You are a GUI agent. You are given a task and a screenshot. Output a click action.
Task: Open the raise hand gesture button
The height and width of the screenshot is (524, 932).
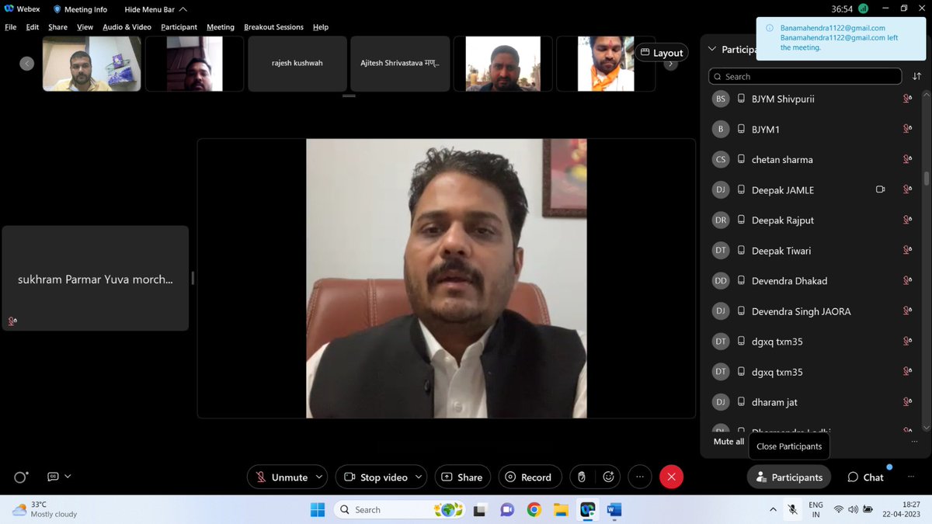pos(581,477)
